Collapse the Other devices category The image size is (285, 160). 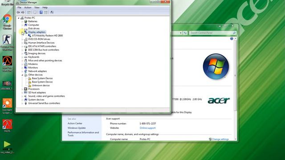coord(22,75)
